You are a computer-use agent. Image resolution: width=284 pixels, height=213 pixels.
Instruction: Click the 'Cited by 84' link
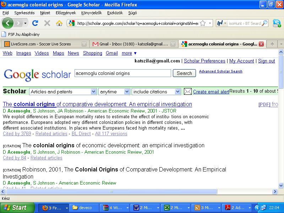coord(15,158)
